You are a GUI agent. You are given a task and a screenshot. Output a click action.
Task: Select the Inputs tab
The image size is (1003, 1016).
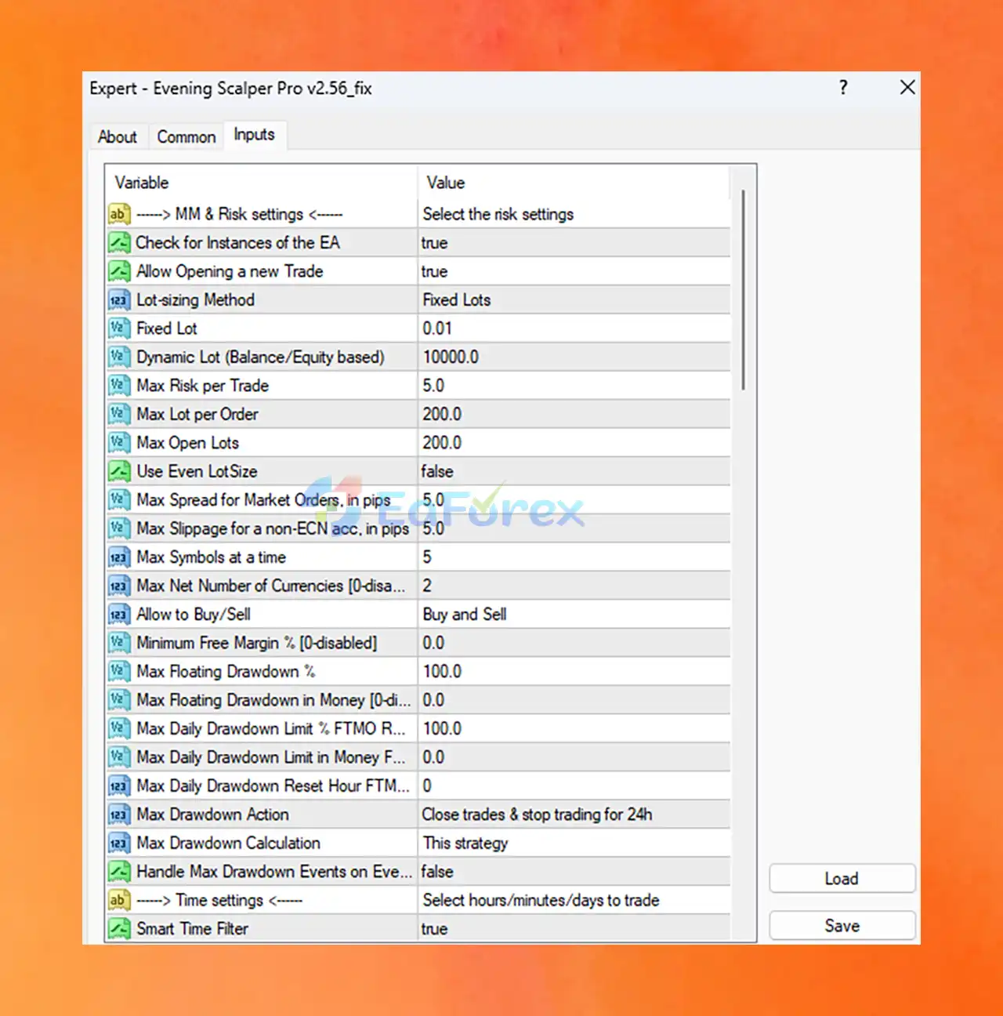255,135
